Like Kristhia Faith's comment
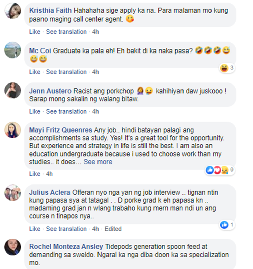Screen dimensions: 253x269 [35, 32]
